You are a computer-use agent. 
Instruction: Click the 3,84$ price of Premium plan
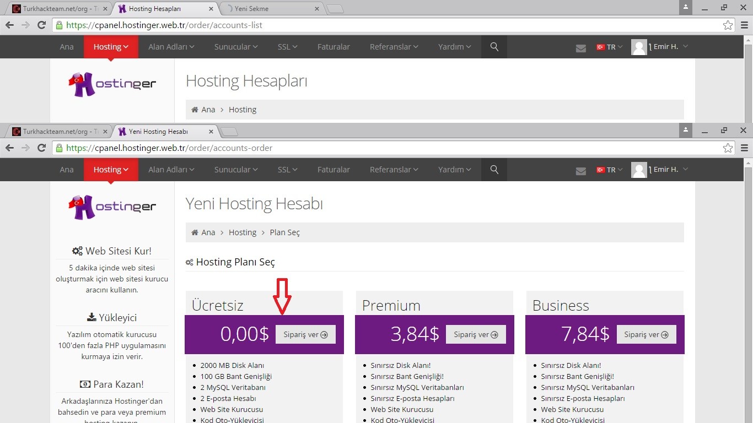tap(415, 334)
